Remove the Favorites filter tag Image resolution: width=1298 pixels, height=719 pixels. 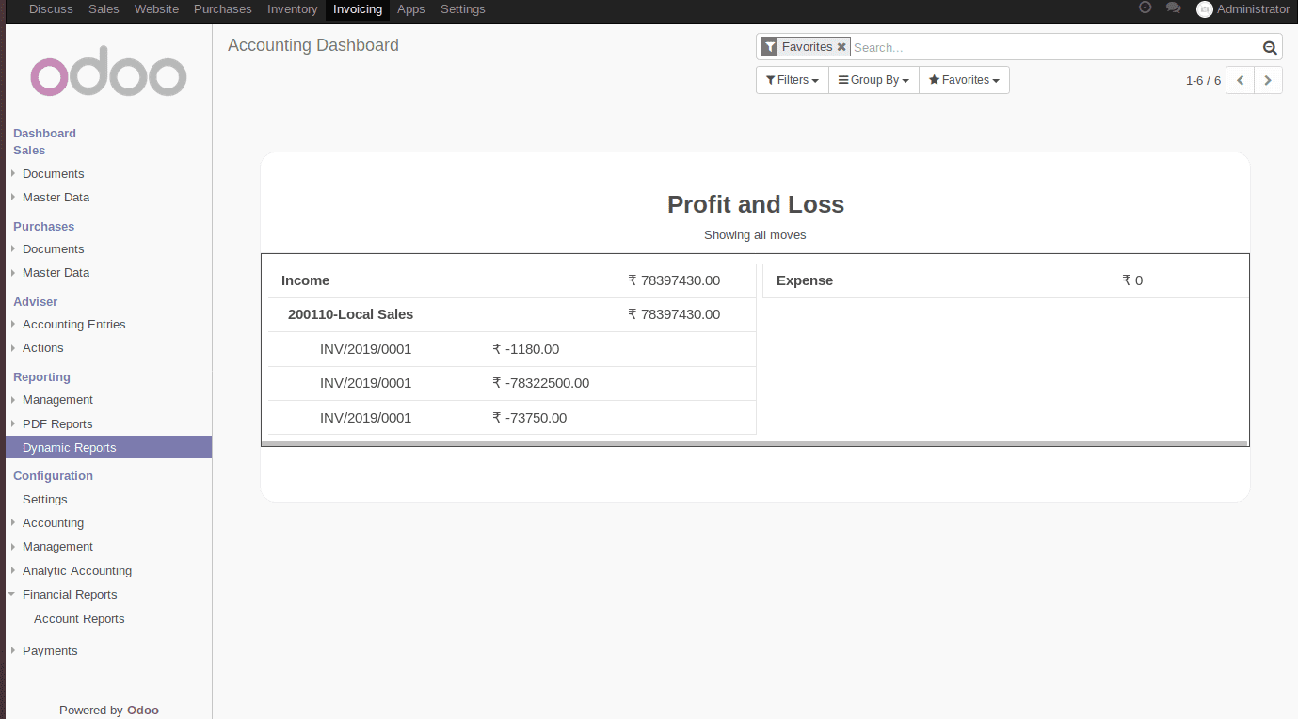click(x=841, y=47)
